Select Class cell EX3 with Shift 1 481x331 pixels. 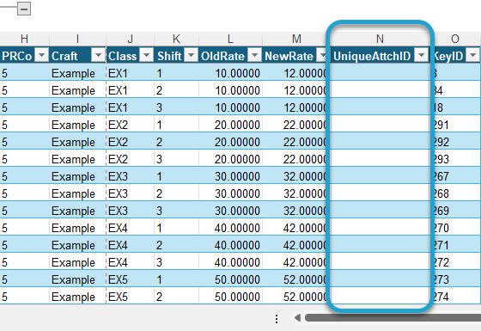point(130,176)
